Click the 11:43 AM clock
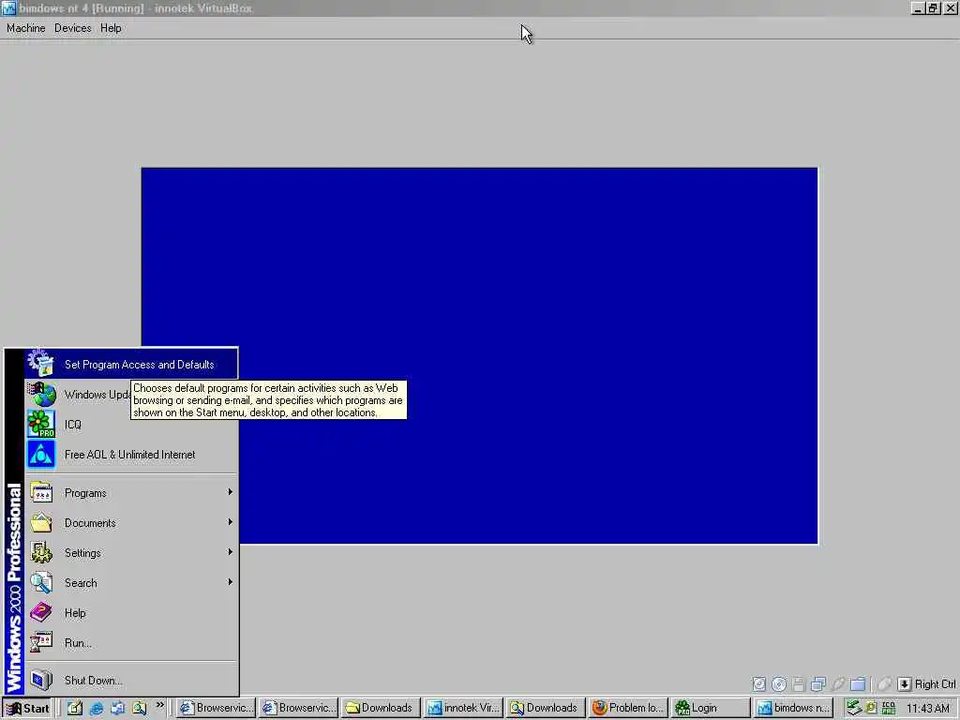960x720 pixels. tap(927, 709)
